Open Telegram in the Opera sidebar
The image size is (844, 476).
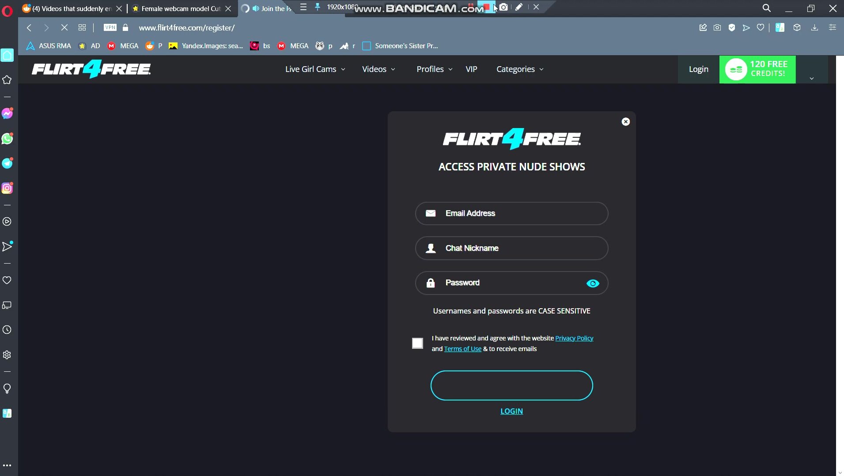point(7,163)
